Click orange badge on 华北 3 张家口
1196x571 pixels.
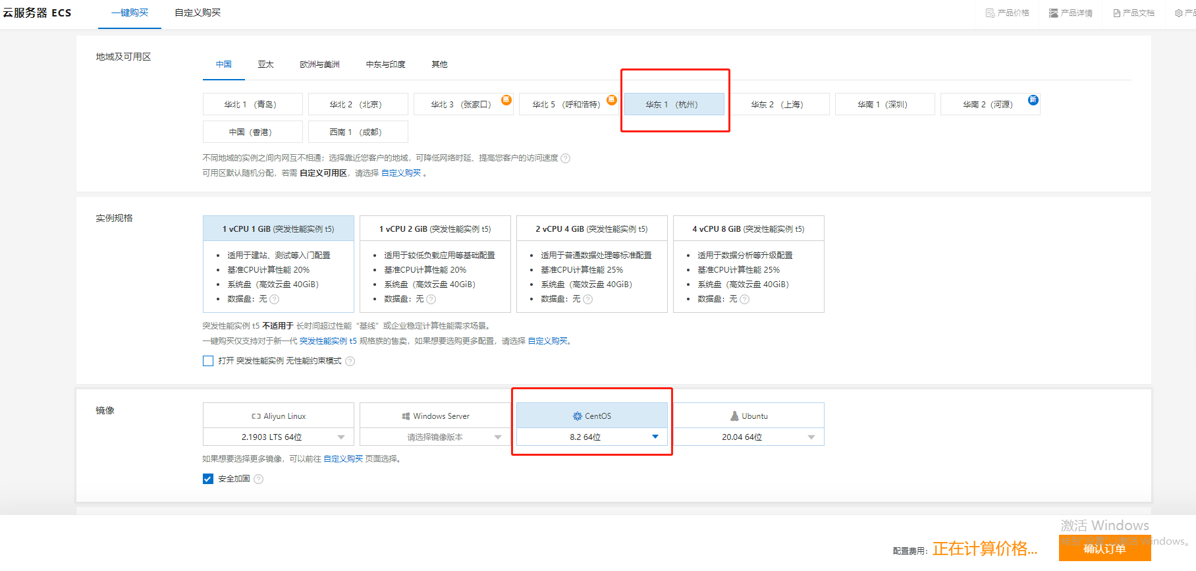(506, 100)
